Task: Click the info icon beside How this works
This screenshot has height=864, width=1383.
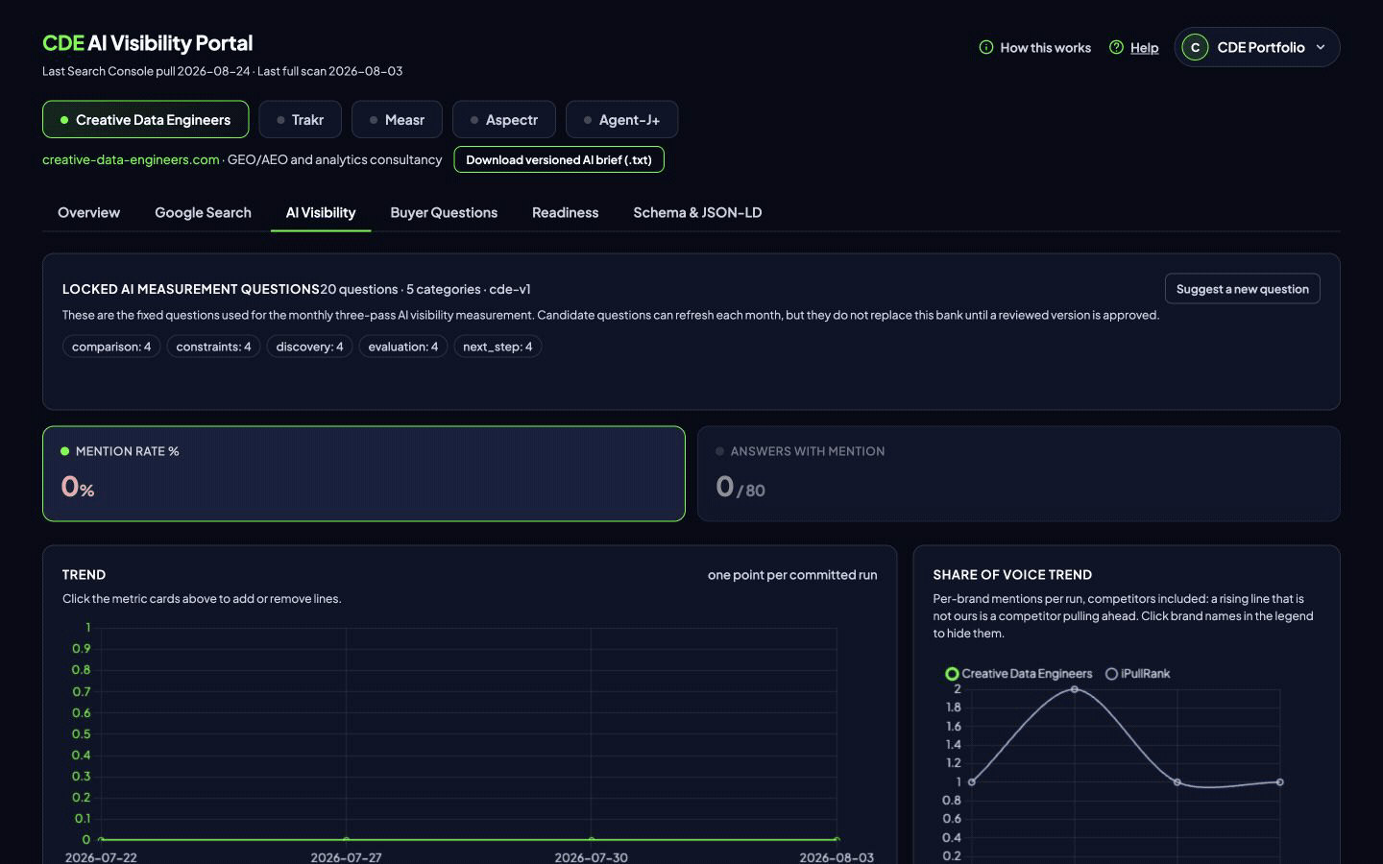Action: point(985,47)
